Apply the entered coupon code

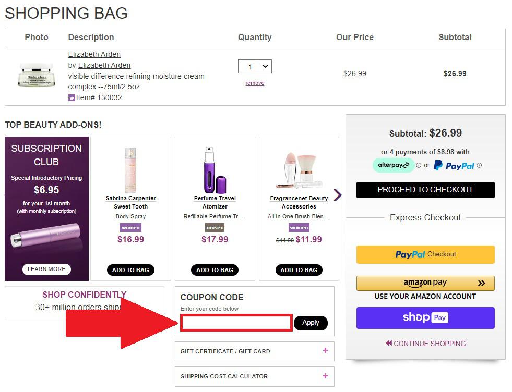(311, 323)
